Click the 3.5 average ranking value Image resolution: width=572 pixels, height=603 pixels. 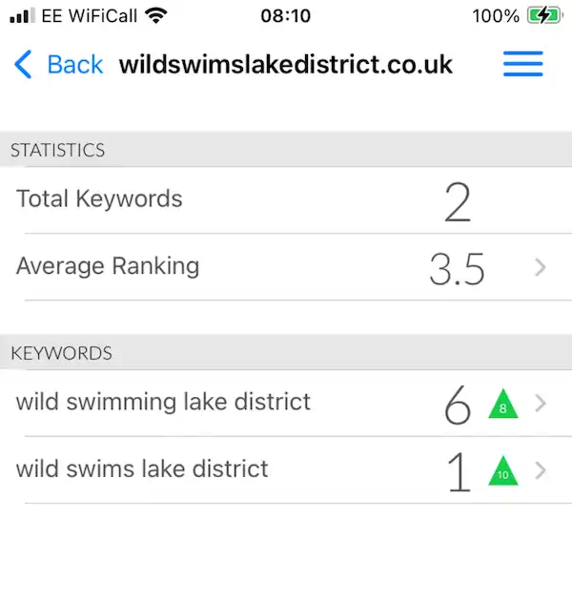pos(457,269)
